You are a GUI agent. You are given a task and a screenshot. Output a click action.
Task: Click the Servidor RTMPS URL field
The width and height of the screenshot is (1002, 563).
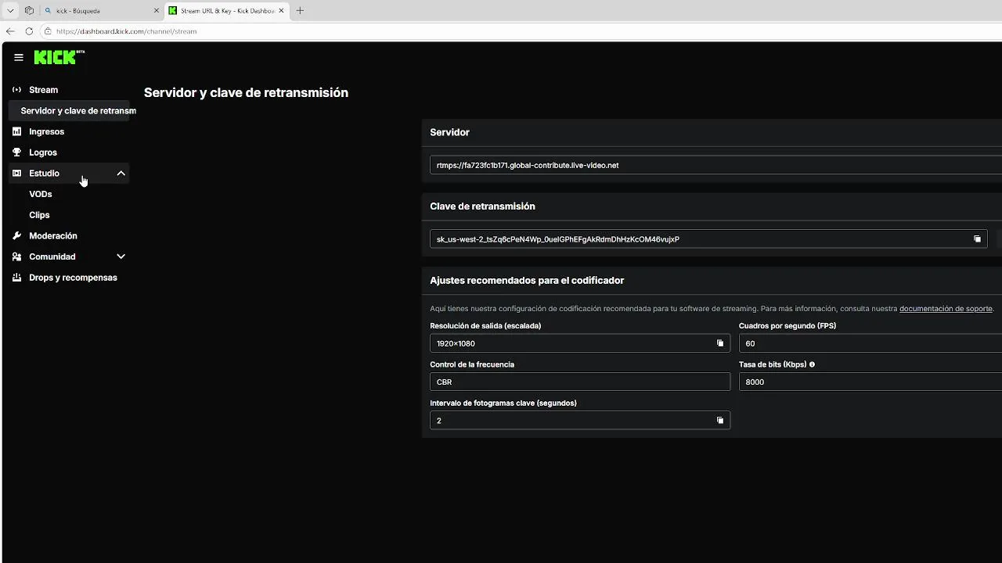[715, 165]
